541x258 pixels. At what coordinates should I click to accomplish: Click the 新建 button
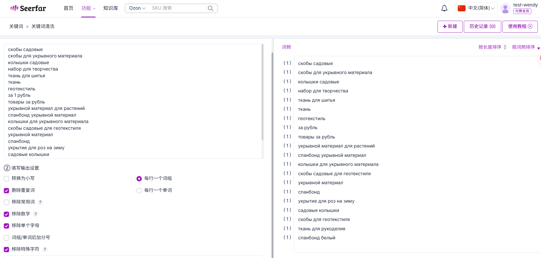tap(450, 27)
